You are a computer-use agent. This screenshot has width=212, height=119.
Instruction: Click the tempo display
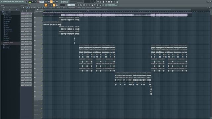(x=42, y=2)
